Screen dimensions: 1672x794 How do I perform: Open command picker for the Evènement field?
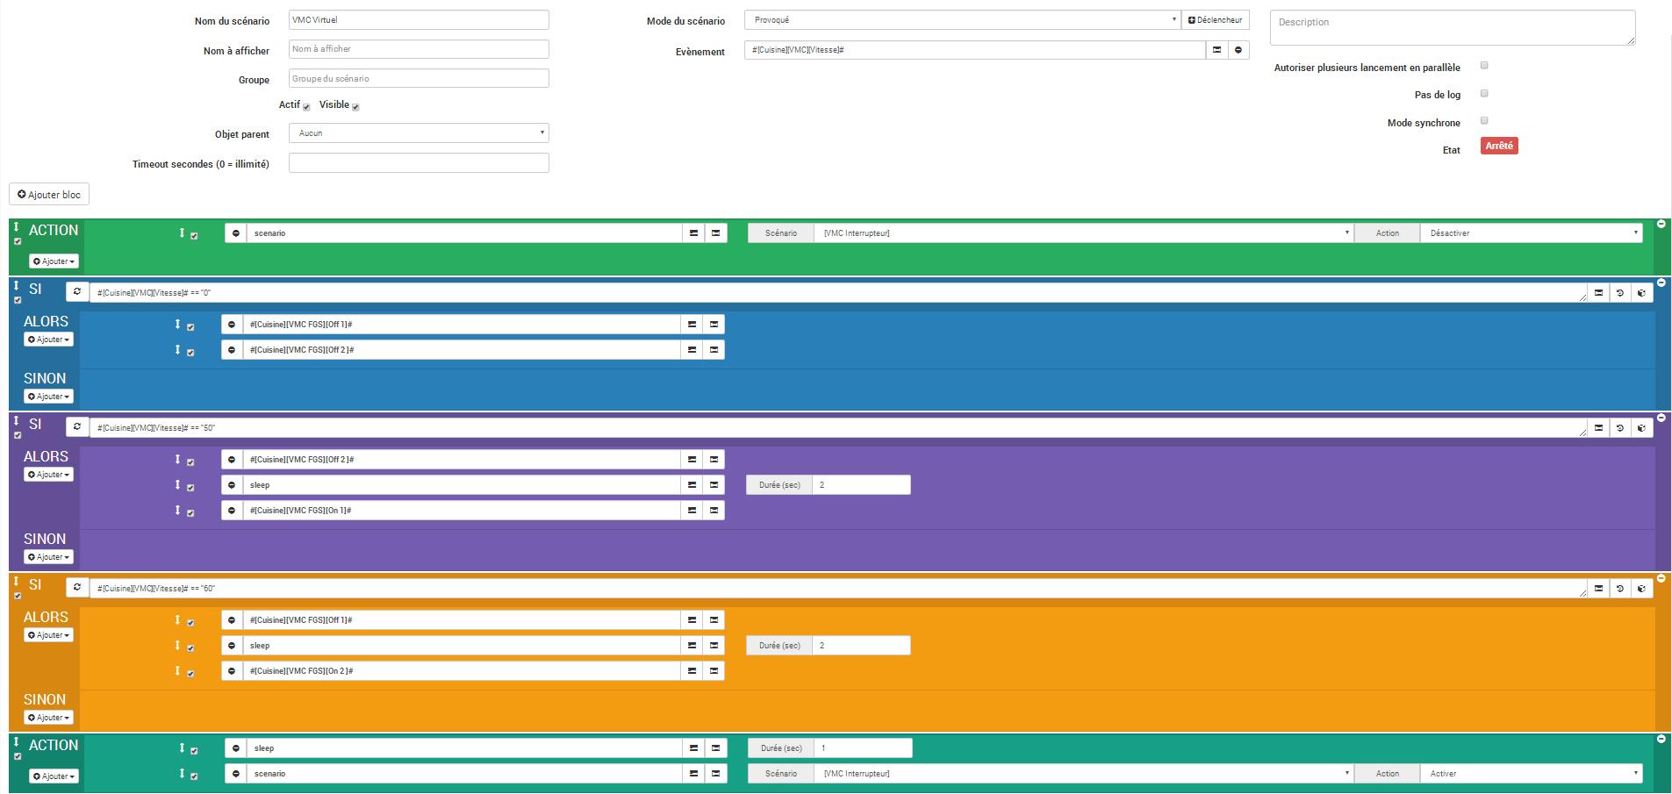(x=1216, y=50)
